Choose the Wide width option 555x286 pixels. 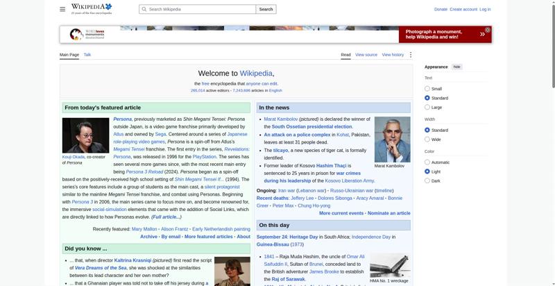[x=427, y=139]
